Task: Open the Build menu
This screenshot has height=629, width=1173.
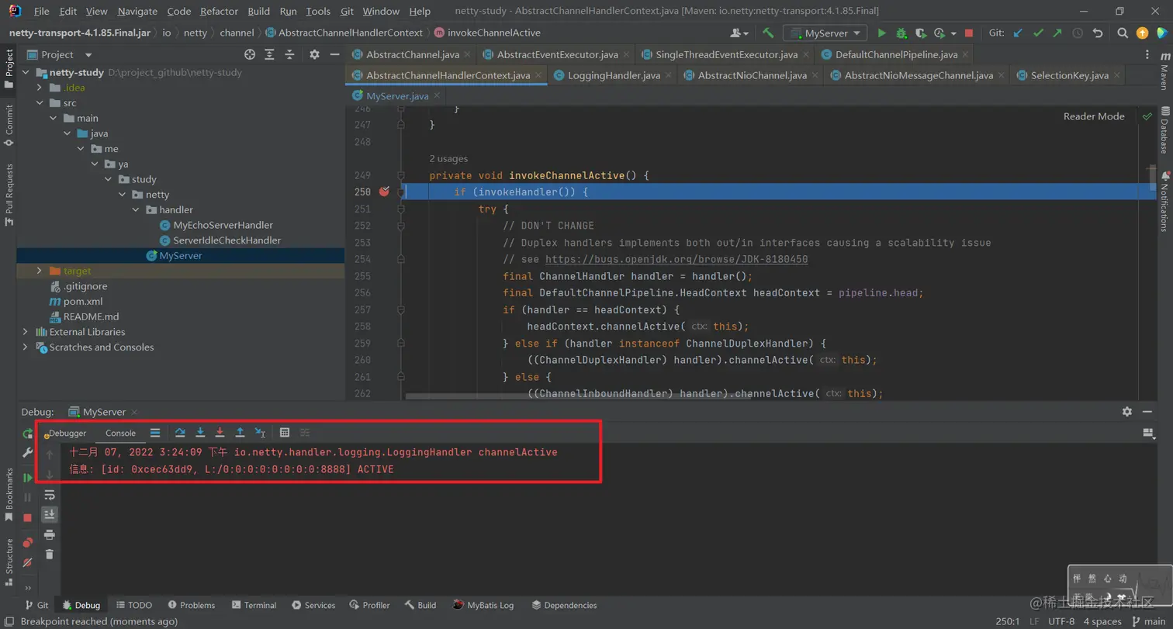Action: tap(258, 12)
